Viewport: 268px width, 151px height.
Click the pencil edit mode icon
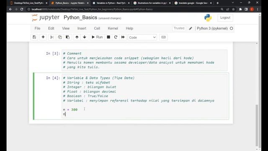(191, 29)
